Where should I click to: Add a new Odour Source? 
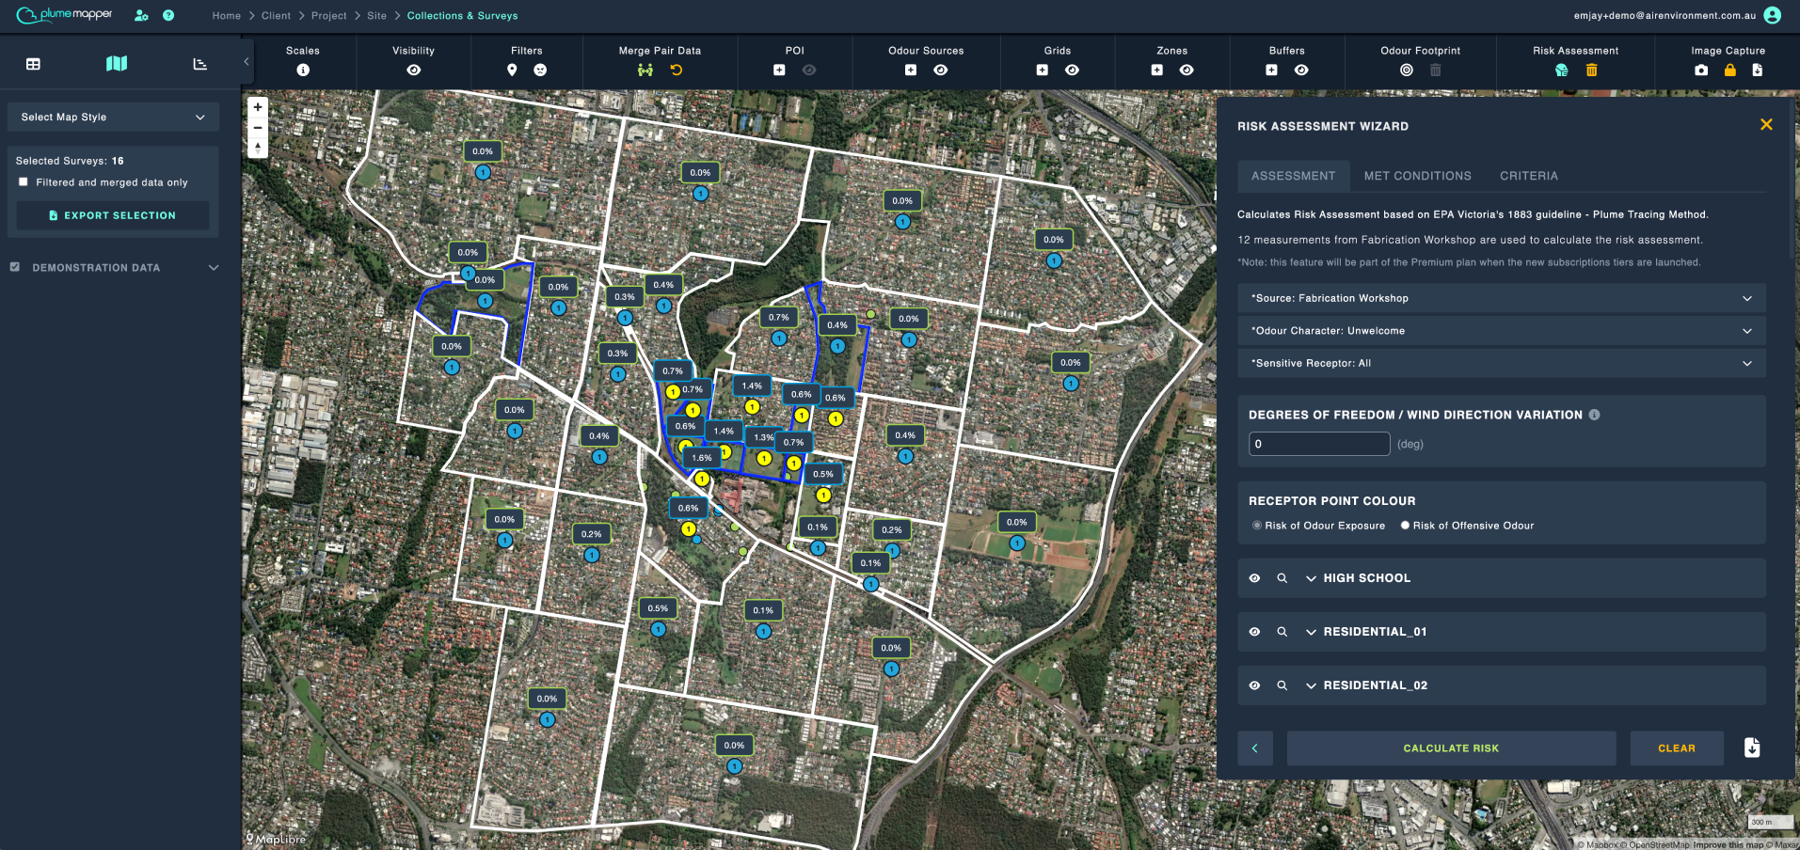point(911,71)
